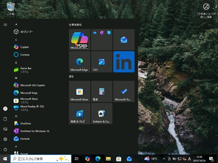The height and width of the screenshot is (163, 218).
Task: Open Outlook from the taskbar
Action: tap(129, 159)
